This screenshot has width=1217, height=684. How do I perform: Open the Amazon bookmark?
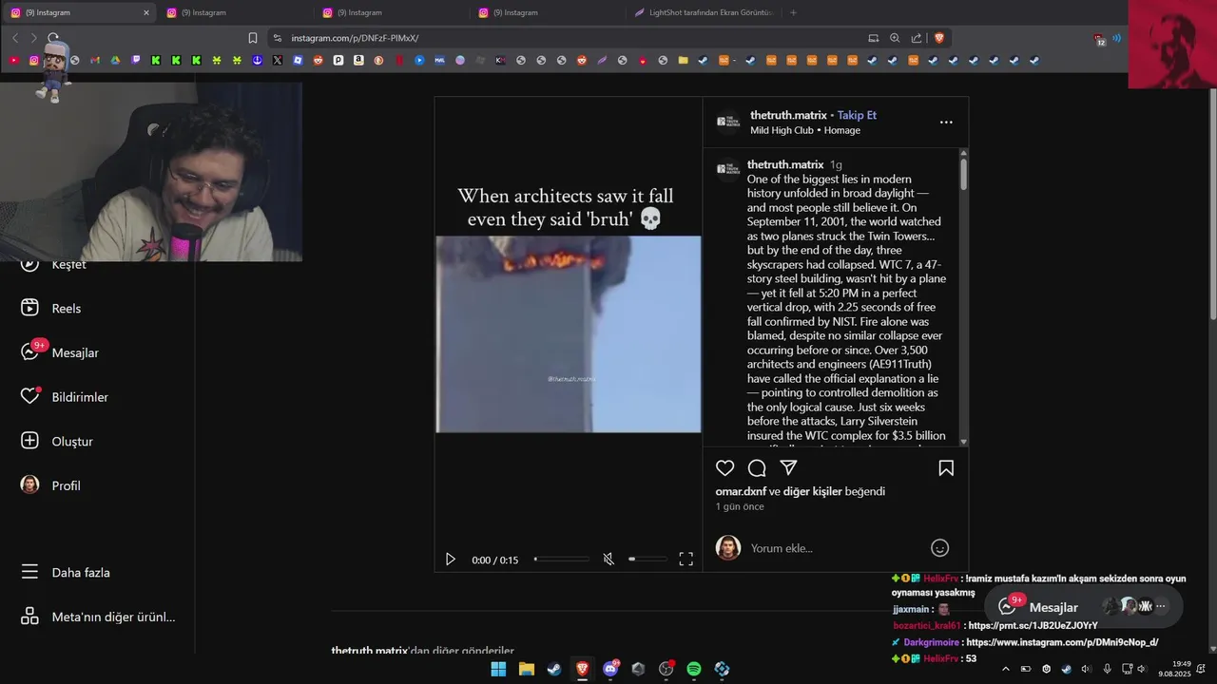pyautogui.click(x=358, y=60)
